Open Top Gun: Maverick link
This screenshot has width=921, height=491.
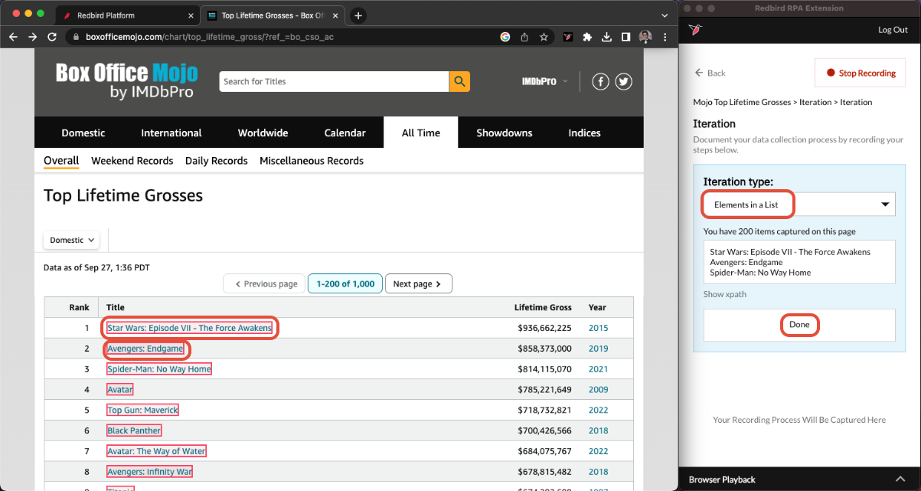coord(142,410)
